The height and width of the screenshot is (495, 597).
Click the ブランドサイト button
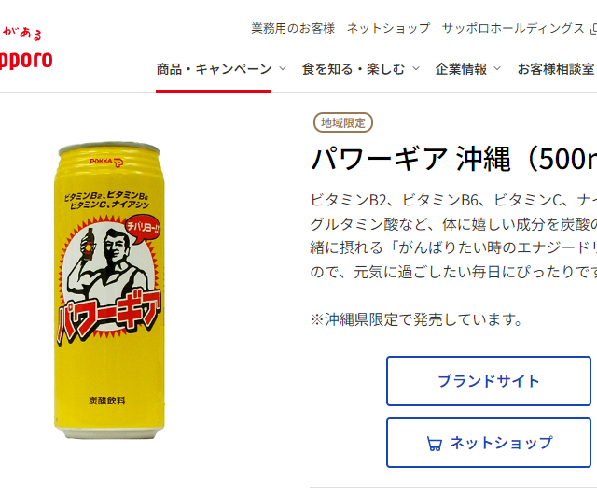tap(489, 381)
